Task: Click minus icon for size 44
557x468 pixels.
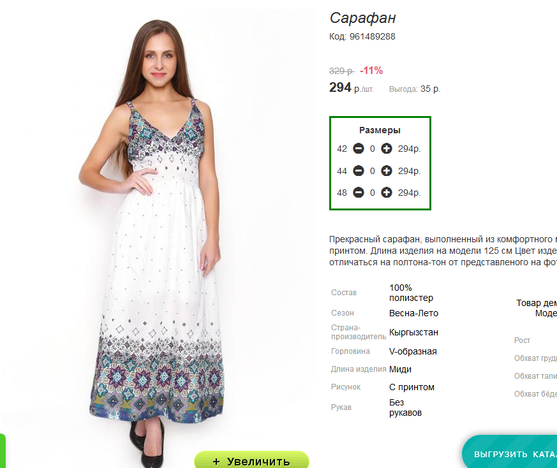Action: pos(359,171)
